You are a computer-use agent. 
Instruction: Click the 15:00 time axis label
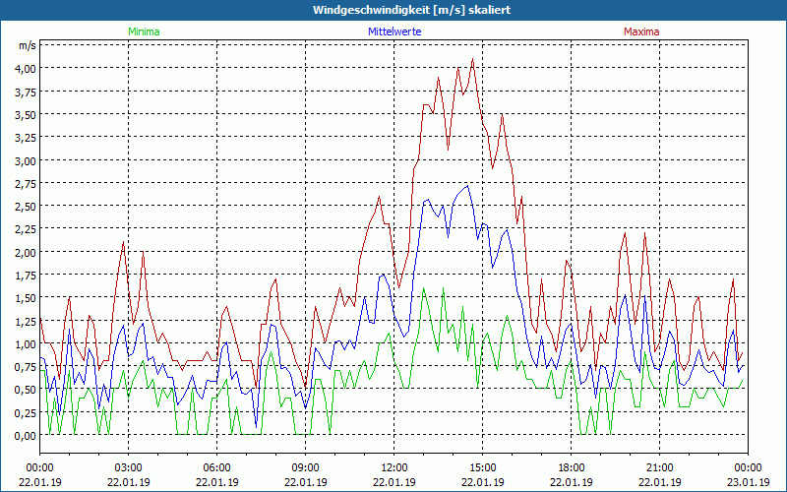tap(482, 468)
